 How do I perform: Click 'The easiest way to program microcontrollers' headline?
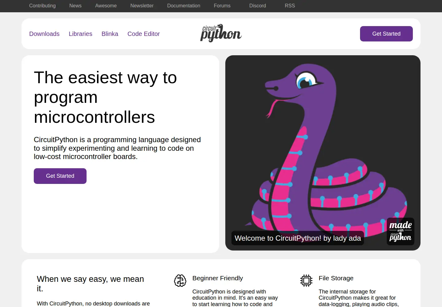point(105,97)
